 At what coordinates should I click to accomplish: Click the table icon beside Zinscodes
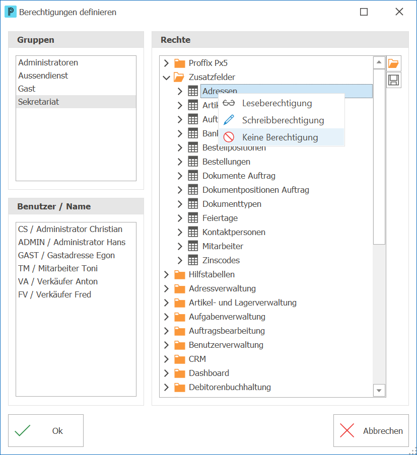coord(193,260)
